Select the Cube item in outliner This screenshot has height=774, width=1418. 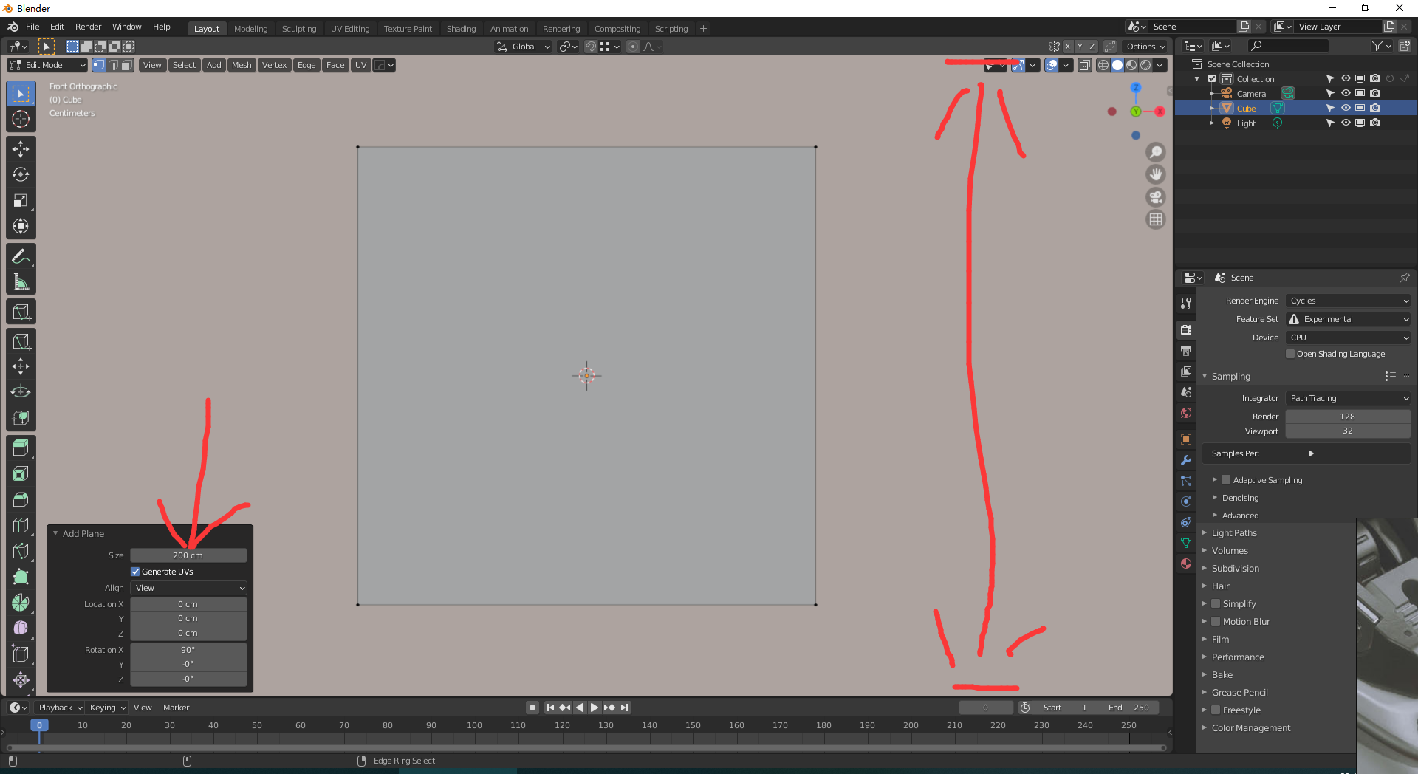[1246, 109]
